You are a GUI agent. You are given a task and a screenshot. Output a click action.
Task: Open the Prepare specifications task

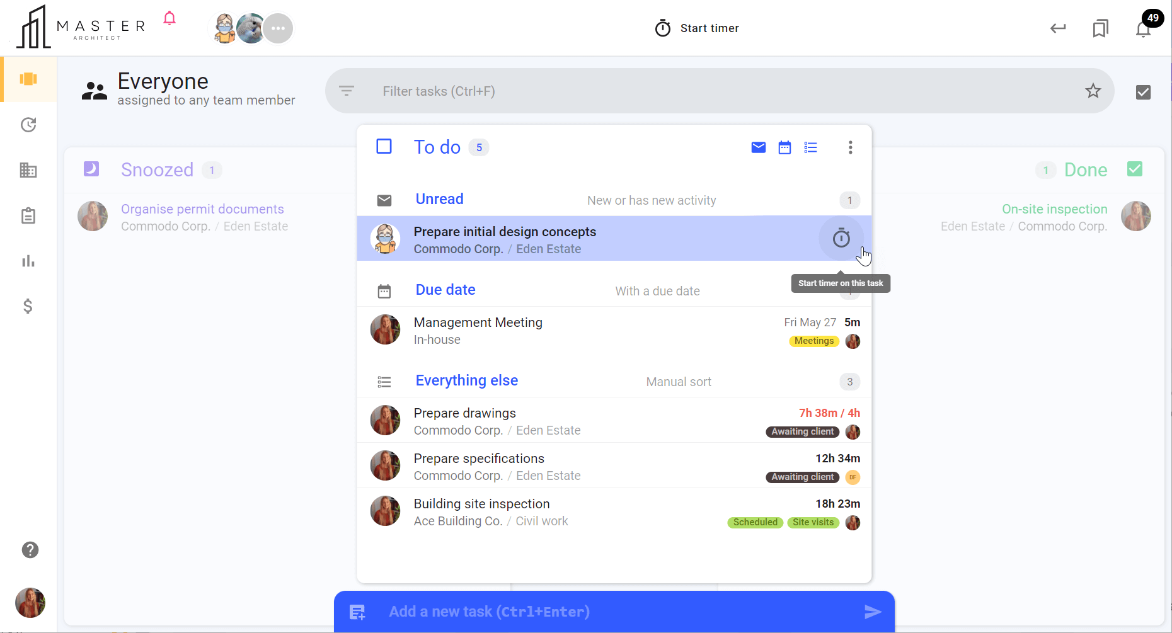(x=614, y=466)
